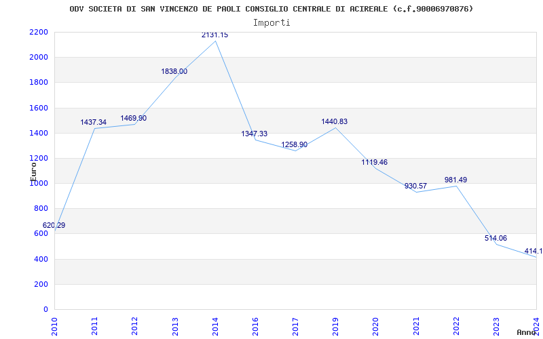
Task: Select the data label 1440.83
Action: (x=334, y=121)
